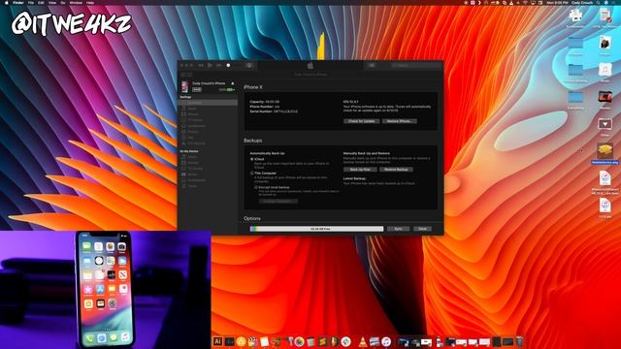Open the View menu

click(x=52, y=2)
